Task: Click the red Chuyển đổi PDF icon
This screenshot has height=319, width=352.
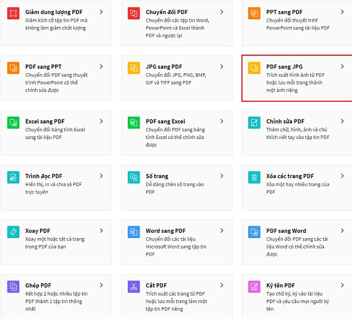Action: [134, 13]
